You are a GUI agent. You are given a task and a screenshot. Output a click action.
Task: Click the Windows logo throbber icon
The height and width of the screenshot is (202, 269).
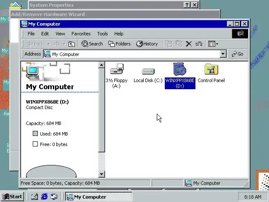[x=240, y=34]
